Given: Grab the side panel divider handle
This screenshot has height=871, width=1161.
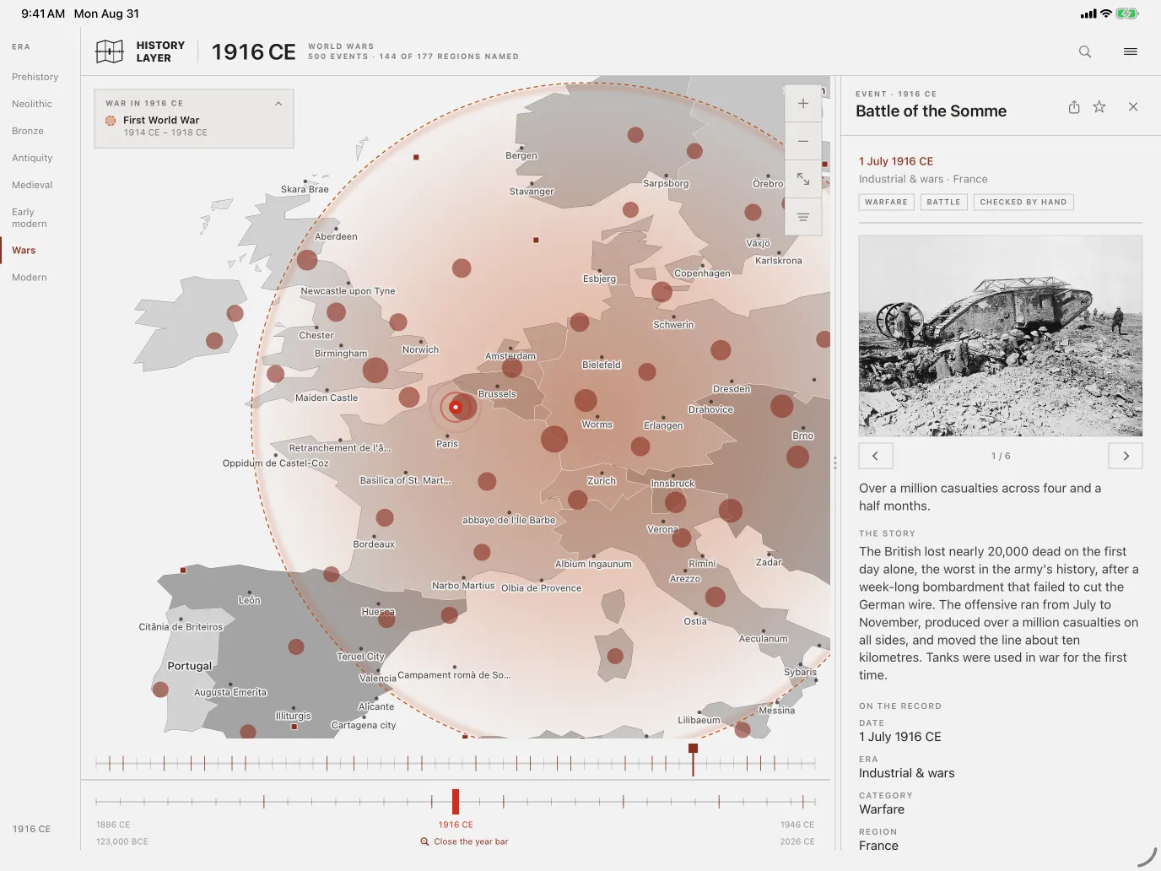Looking at the screenshot, I should (x=835, y=463).
